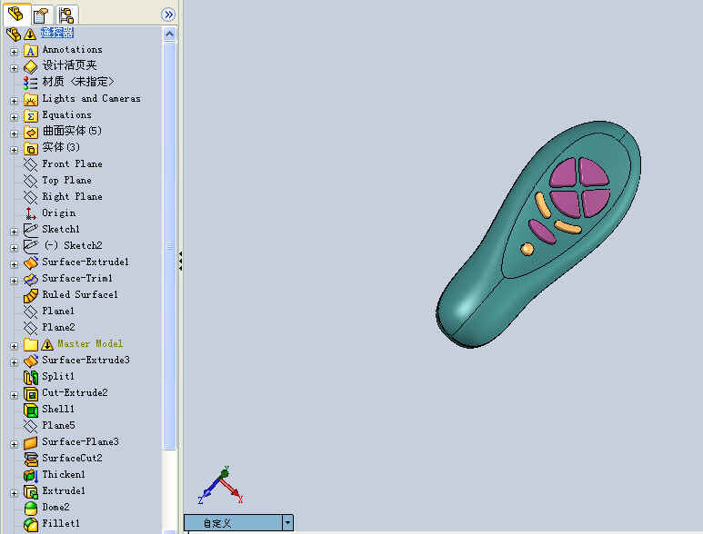Click the Equations sigma icon
This screenshot has height=534, width=703.
[31, 116]
